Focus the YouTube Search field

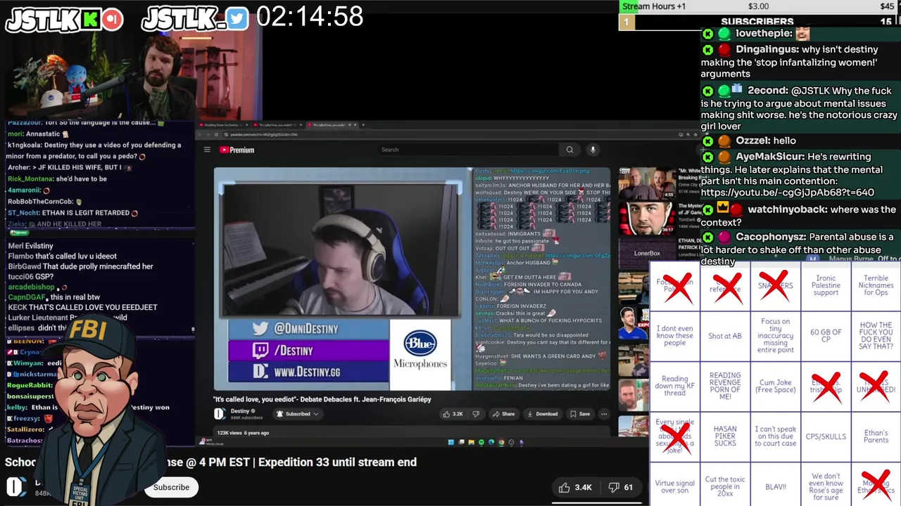[x=470, y=150]
